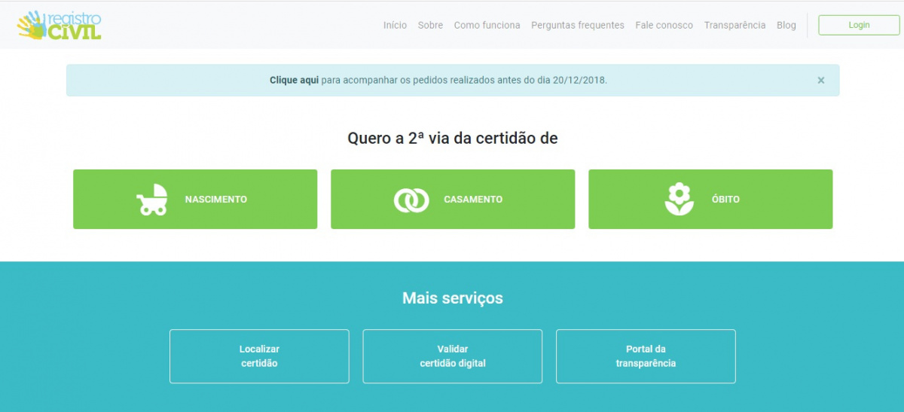The image size is (904, 412).
Task: Dismiss the blue notification banner
Action: point(821,81)
